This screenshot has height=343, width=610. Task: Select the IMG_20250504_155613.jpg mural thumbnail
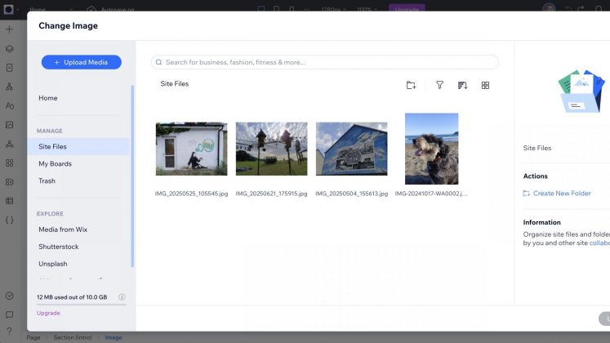coord(351,149)
